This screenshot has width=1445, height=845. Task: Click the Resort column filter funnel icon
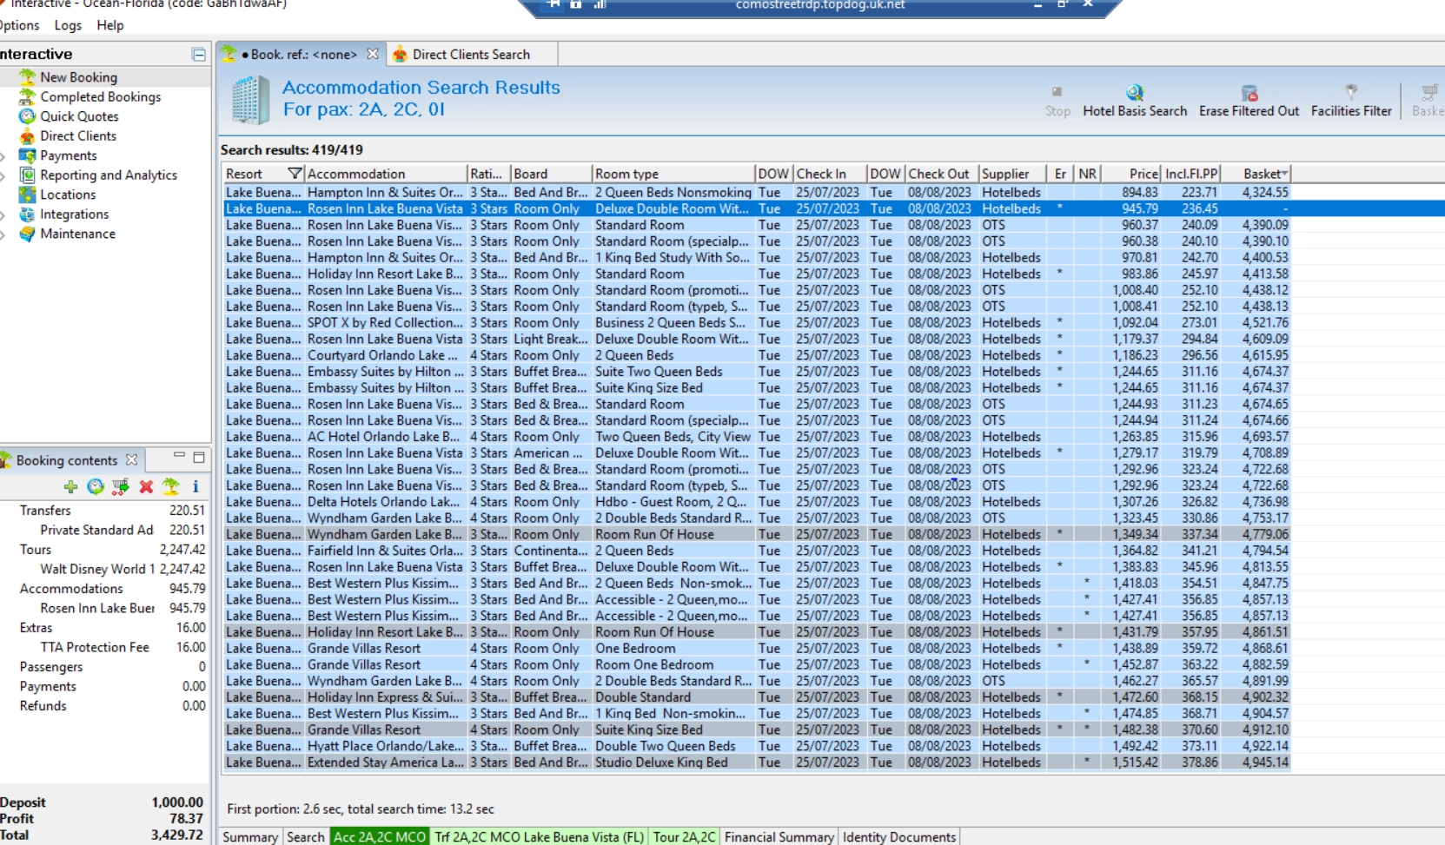coord(295,174)
